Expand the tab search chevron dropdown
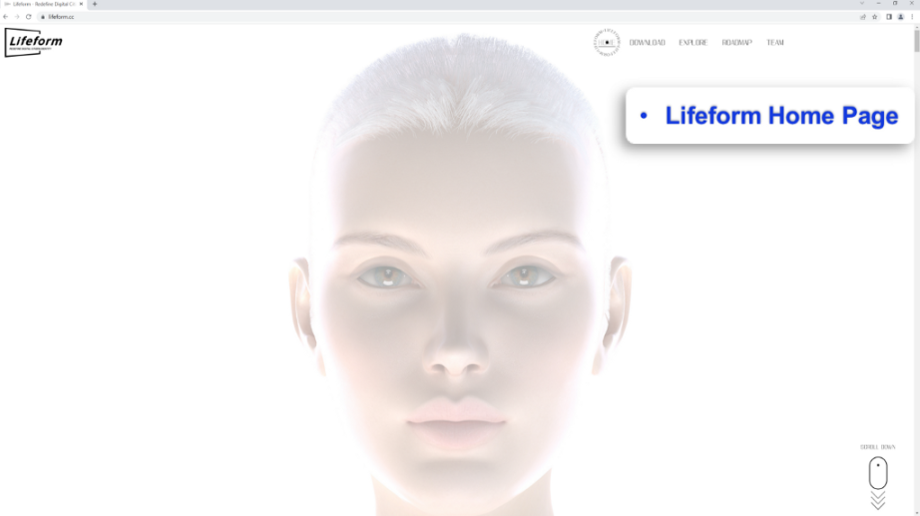Image resolution: width=920 pixels, height=516 pixels. (862, 4)
